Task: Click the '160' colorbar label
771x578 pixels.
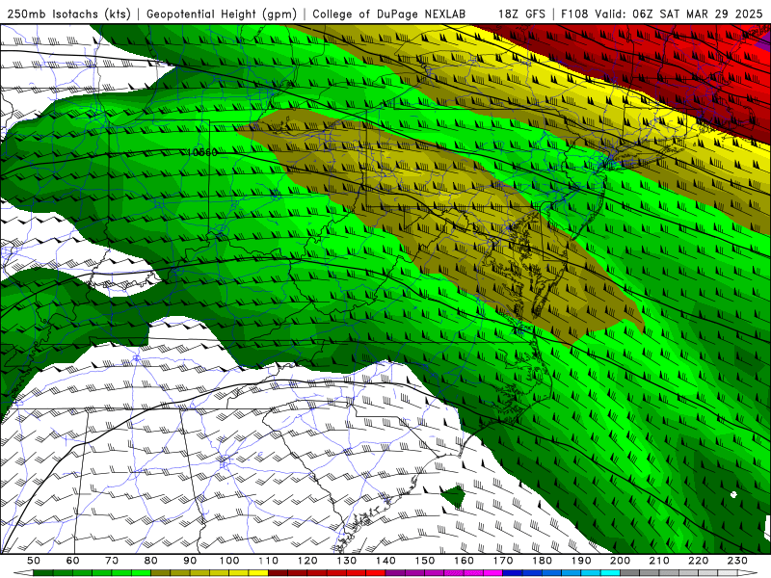Action: tap(464, 561)
